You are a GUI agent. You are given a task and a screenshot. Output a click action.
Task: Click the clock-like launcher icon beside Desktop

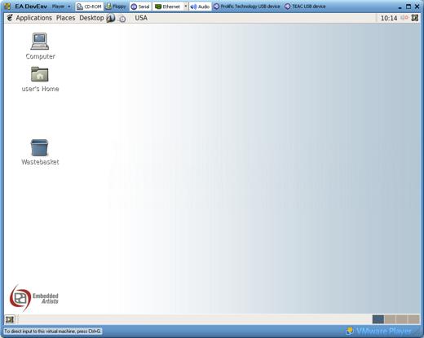122,19
